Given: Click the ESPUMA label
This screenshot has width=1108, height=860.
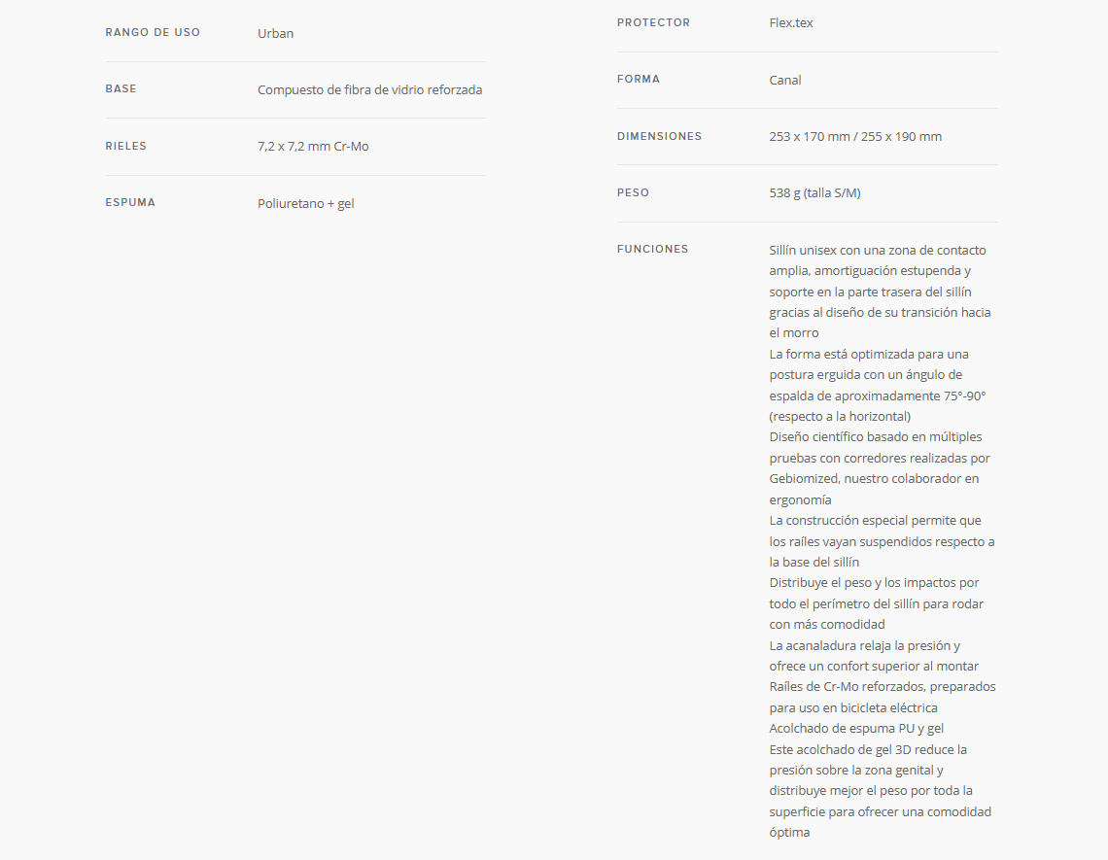Looking at the screenshot, I should click(130, 203).
